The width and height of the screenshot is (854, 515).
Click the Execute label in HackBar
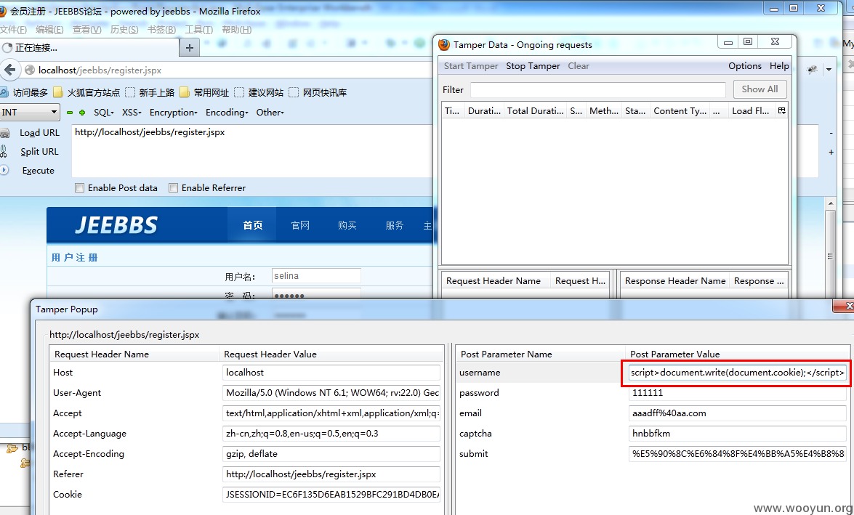coord(38,171)
